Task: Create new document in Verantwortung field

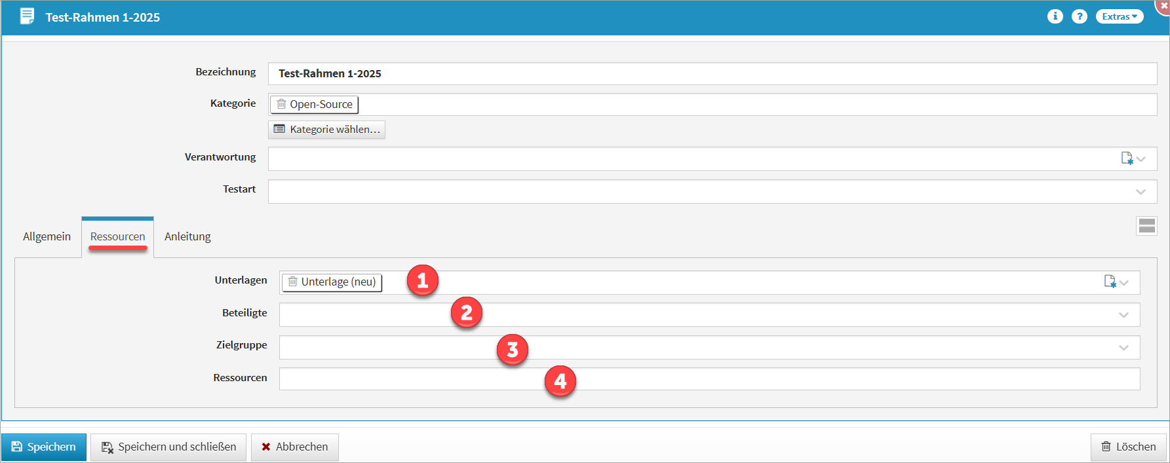Action: tap(1127, 158)
